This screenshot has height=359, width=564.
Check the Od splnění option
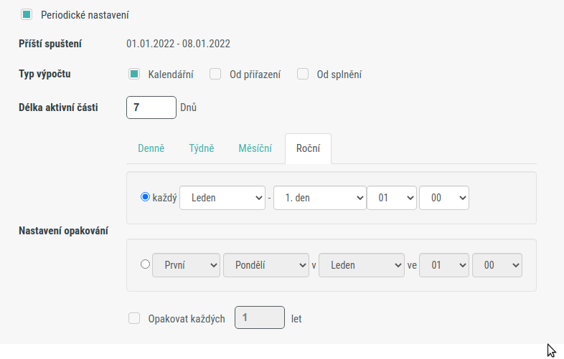[x=303, y=74]
